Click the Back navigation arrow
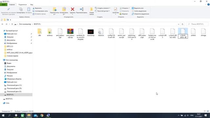This screenshot has height=118, width=210. [x=2, y=24]
